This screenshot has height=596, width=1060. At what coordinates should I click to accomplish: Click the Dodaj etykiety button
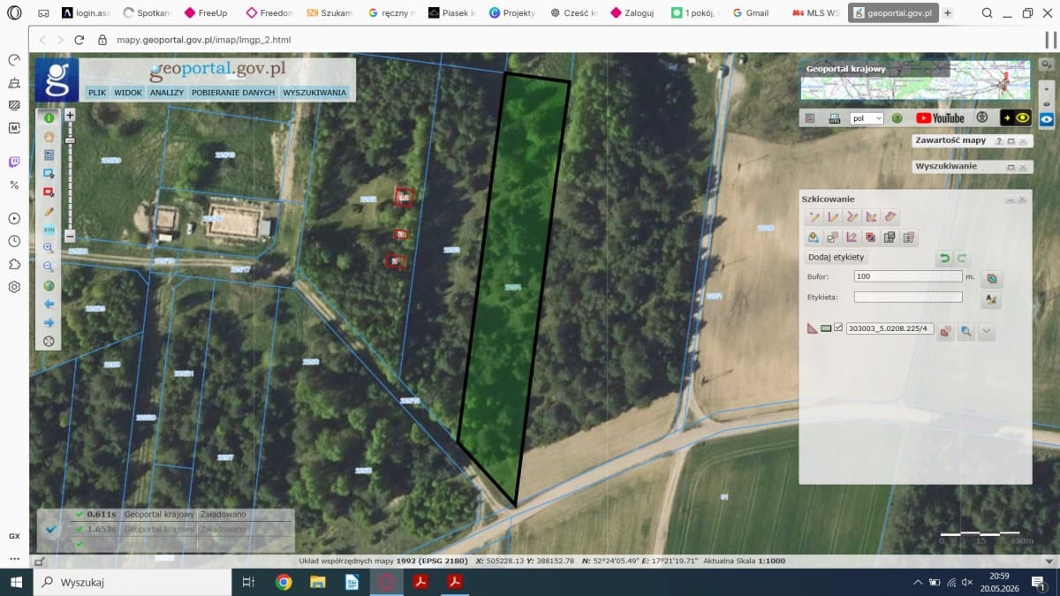tap(837, 257)
